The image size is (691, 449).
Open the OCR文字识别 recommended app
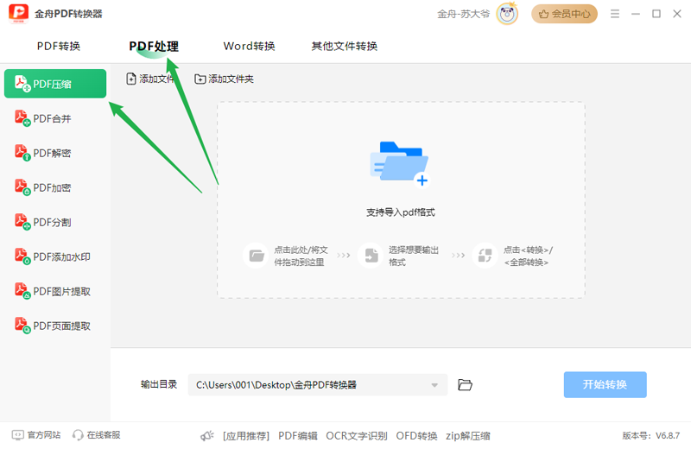(x=357, y=436)
